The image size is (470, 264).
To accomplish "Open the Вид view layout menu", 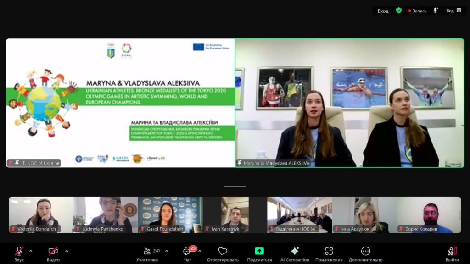I will [x=453, y=11].
